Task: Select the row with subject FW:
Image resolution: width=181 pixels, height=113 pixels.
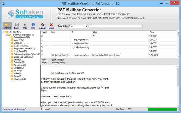Action: 109,36
